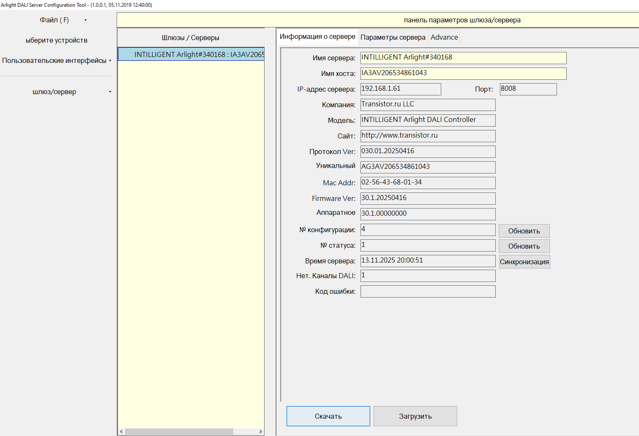The image size is (639, 436).
Task: Click the Имя сервера input field
Action: [x=463, y=58]
